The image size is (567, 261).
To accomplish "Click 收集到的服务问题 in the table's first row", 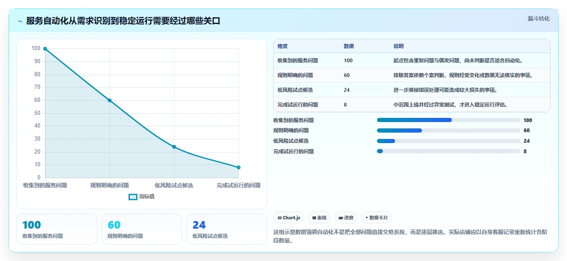I will coord(298,61).
